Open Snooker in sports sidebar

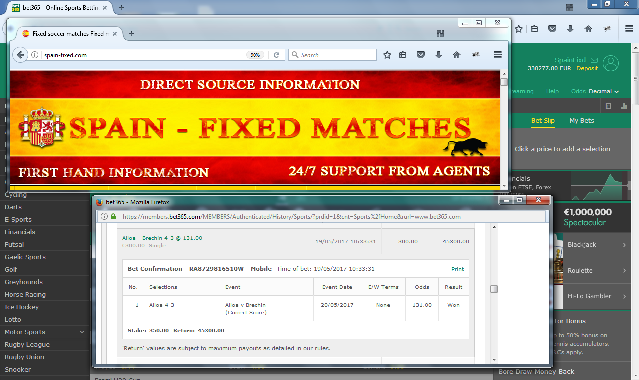(18, 369)
